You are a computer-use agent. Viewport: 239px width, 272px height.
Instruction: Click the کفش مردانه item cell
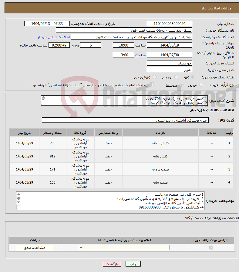click(160, 143)
